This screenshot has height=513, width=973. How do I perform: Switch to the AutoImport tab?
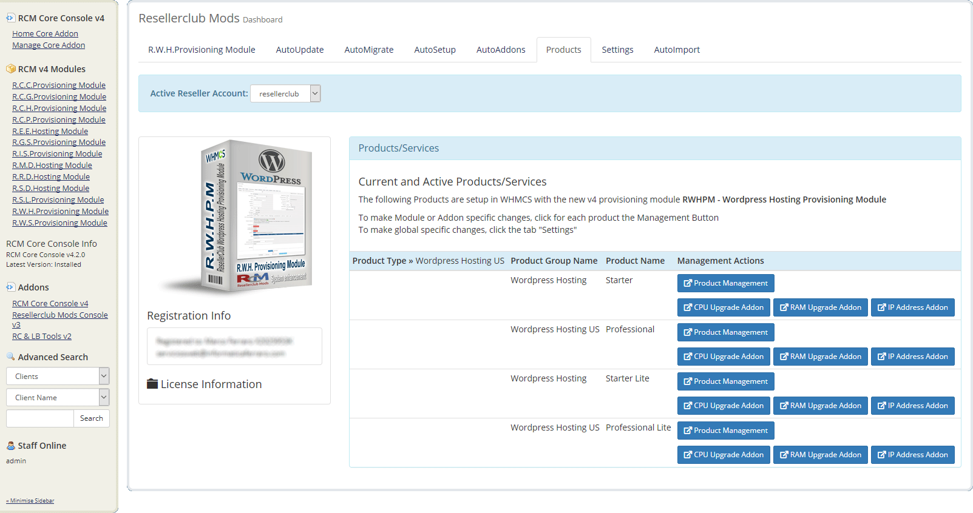tap(677, 50)
